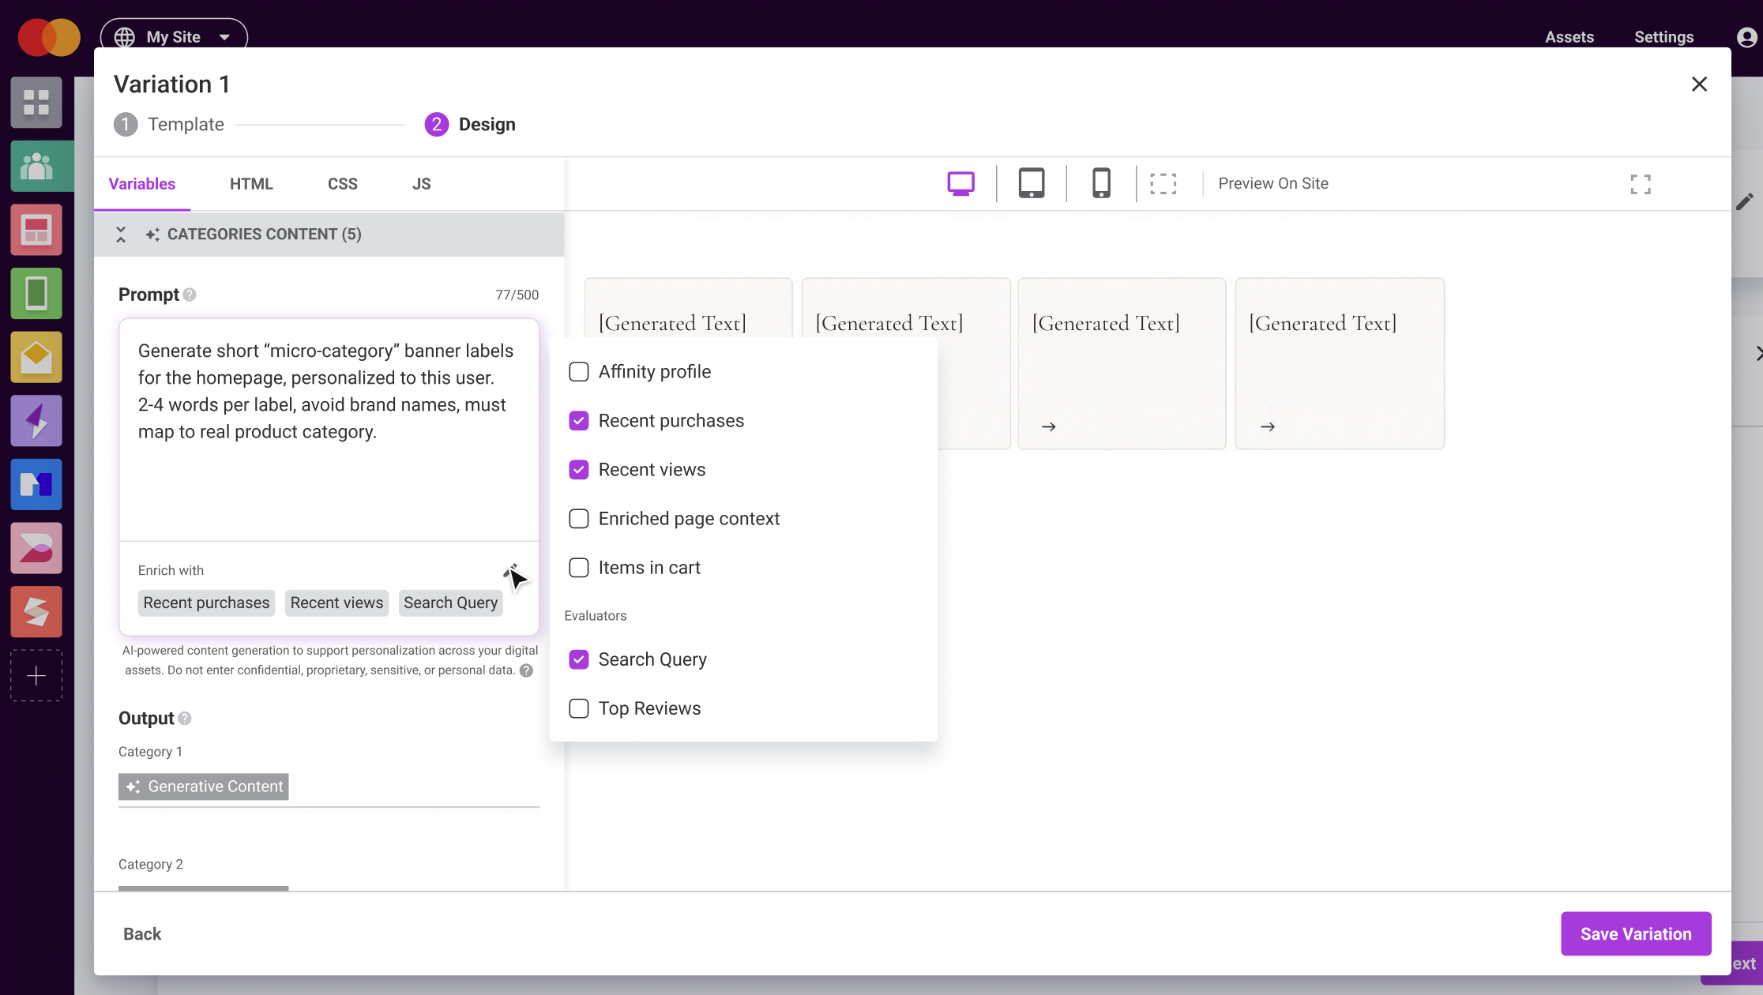Screen dimensions: 1763x995
Task: Open fullscreen preview icon
Action: pyautogui.click(x=1641, y=184)
